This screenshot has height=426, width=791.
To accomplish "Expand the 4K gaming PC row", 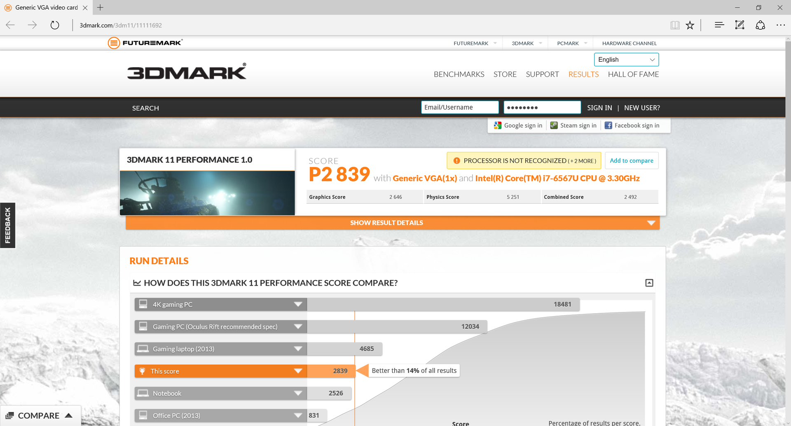I will (x=298, y=304).
